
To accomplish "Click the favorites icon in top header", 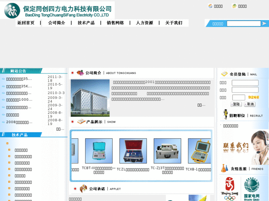I will 234,6.
